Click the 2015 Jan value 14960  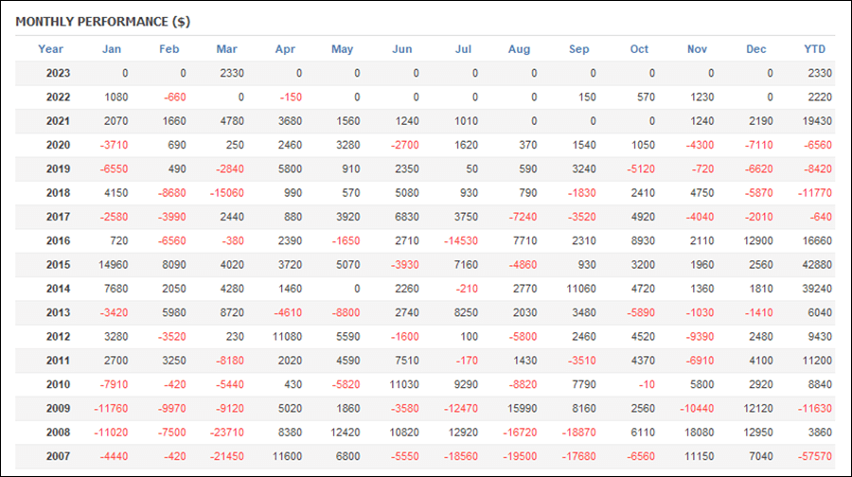tap(113, 265)
